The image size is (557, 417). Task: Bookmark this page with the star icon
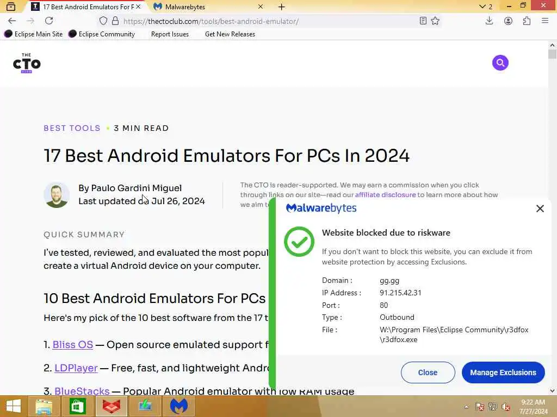(435, 21)
